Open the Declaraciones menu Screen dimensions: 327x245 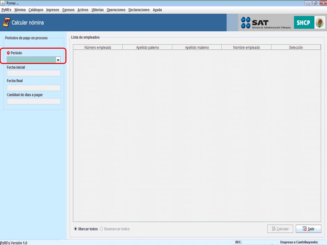coord(139,10)
